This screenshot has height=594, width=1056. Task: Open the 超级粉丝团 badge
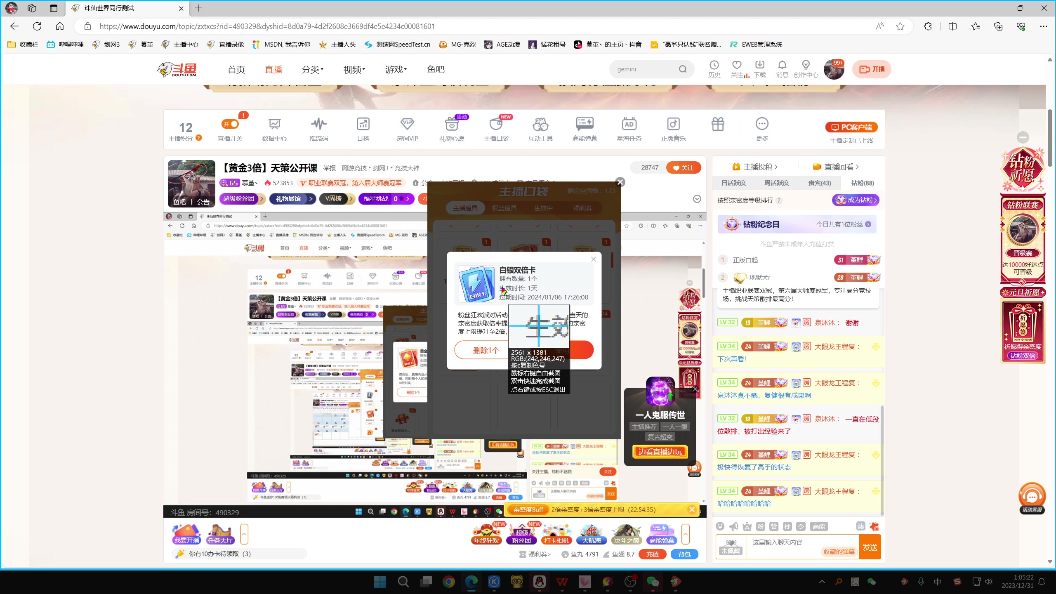pos(242,199)
